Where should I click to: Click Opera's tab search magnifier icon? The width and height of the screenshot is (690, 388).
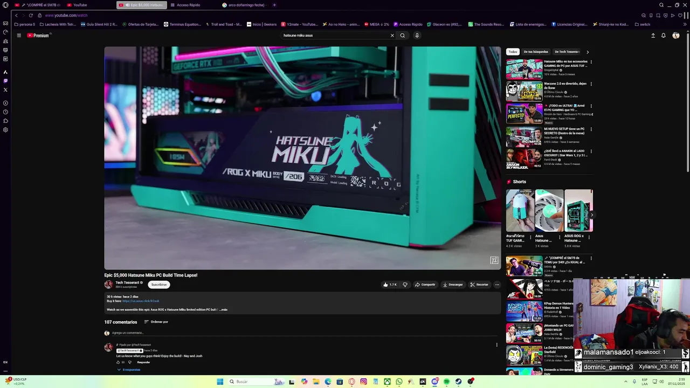(x=661, y=5)
